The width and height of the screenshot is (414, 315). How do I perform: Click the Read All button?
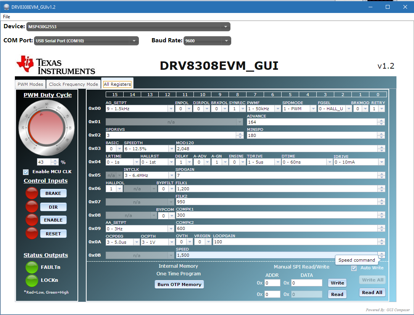coord(372,292)
